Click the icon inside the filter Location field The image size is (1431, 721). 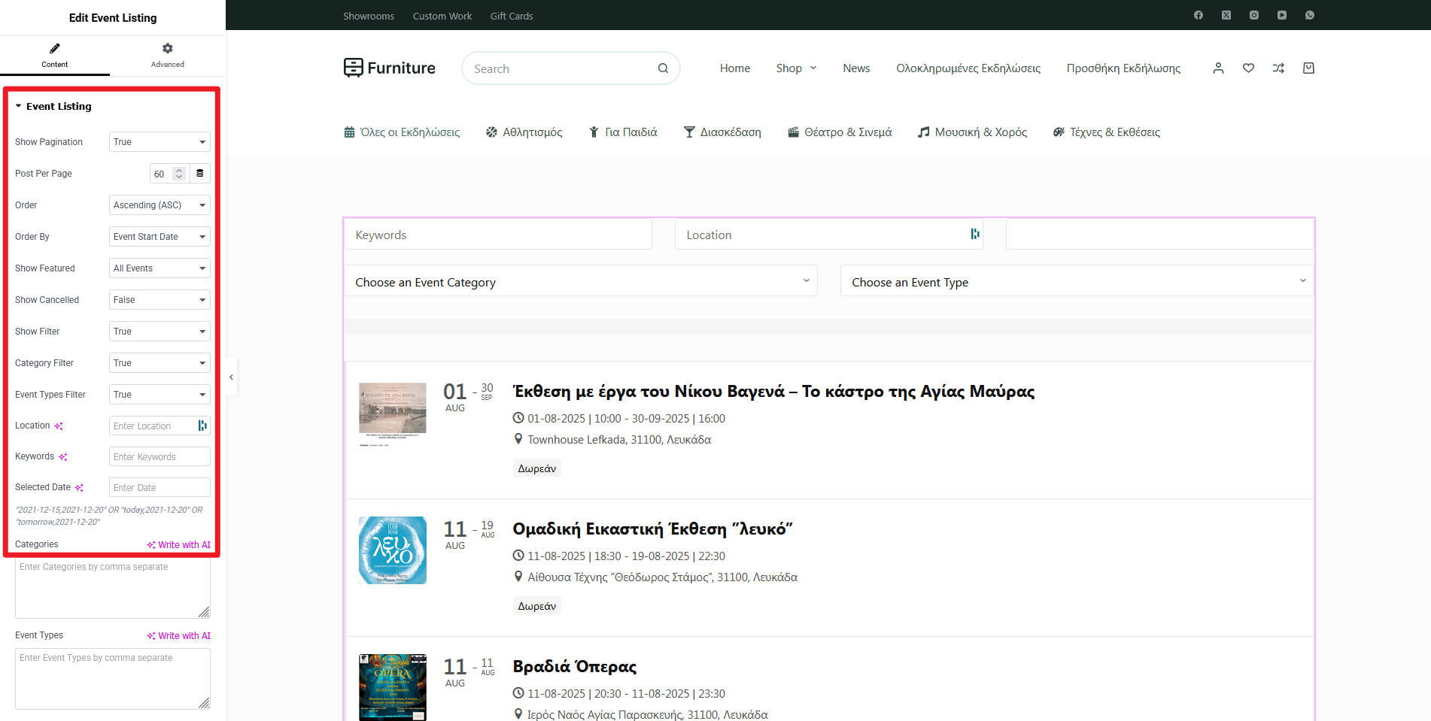975,234
